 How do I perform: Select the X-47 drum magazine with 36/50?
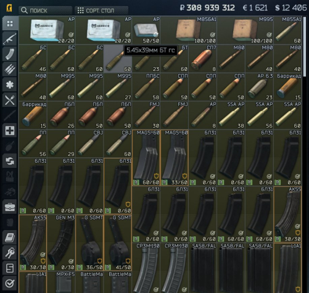(x=89, y=242)
